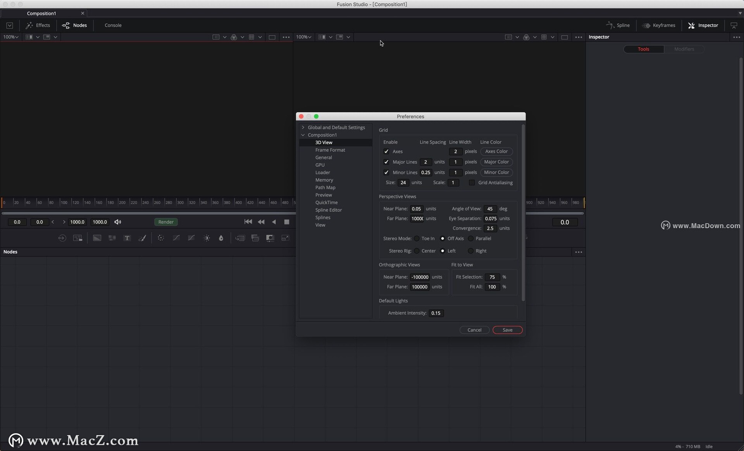744x451 pixels.
Task: Add a Hue Curves node (plain curve icon)
Action: [191, 238]
